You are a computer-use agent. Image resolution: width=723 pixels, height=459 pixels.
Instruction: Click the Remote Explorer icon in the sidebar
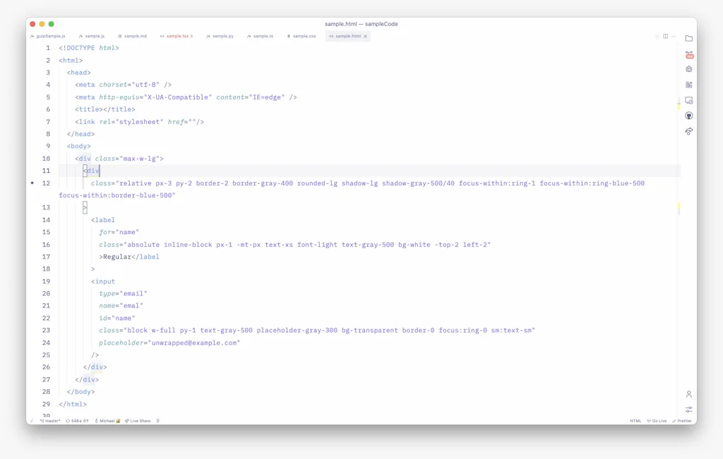coord(689,101)
